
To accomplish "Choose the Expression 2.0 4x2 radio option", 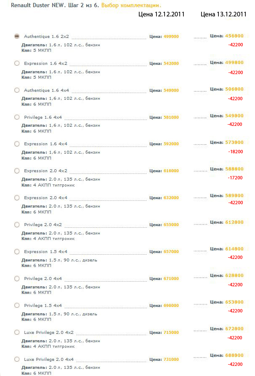I will pos(17,171).
